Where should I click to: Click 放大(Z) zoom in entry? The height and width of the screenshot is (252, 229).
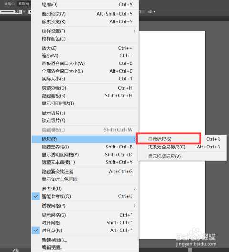coord(85,48)
